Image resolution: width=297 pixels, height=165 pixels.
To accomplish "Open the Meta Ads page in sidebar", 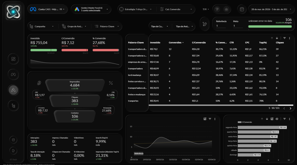I will [13, 75].
